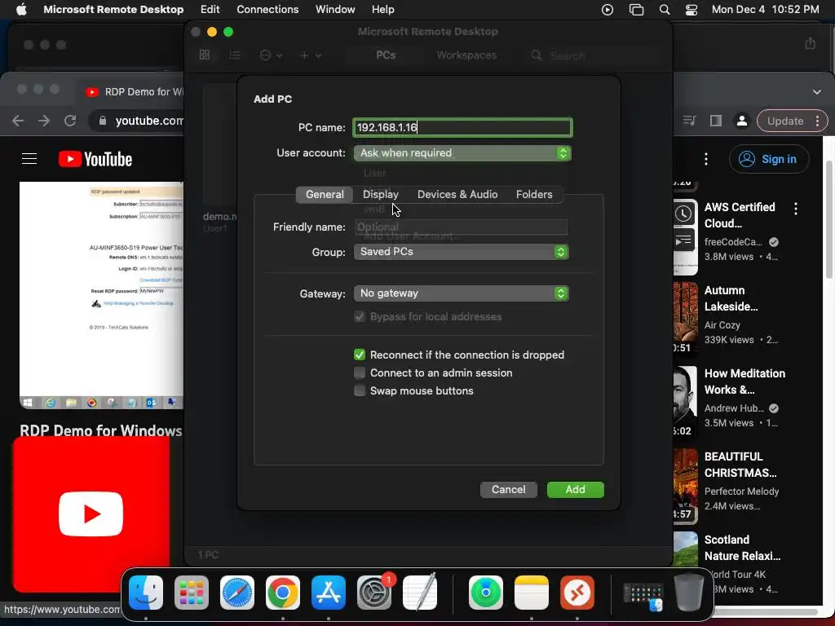835x626 pixels.
Task: Open Chrome side panel icon
Action: pyautogui.click(x=716, y=121)
